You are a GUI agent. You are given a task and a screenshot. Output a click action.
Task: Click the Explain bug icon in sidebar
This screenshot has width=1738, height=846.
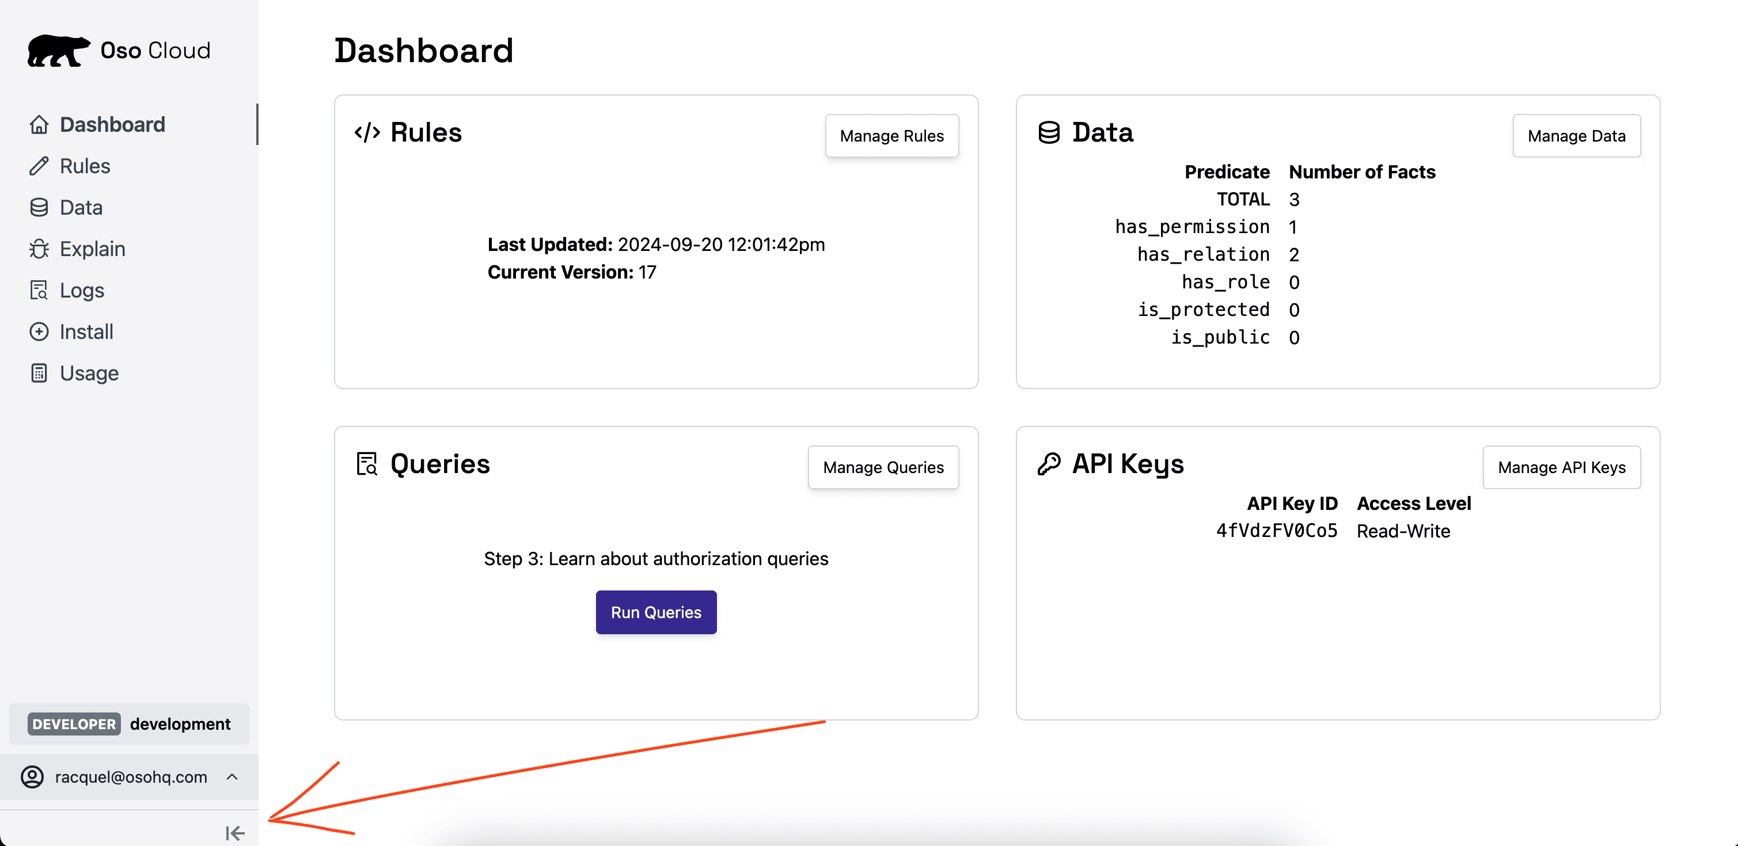(39, 249)
